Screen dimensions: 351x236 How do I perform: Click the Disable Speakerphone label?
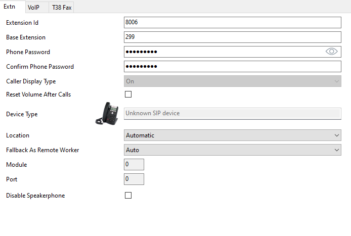click(35, 196)
